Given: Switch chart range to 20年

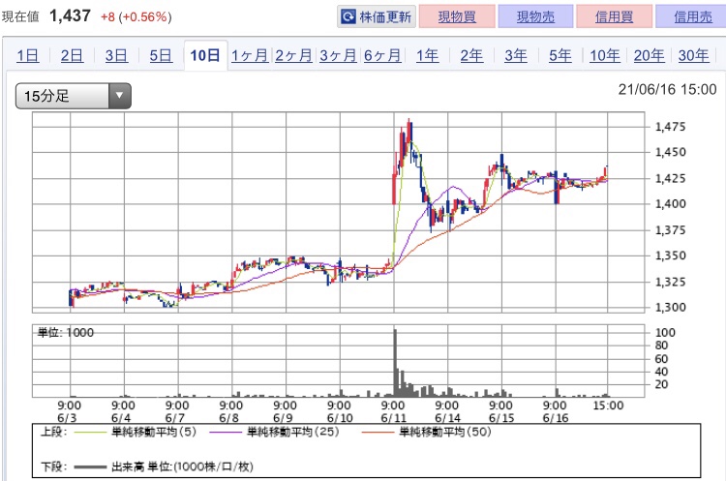Looking at the screenshot, I should (x=650, y=55).
